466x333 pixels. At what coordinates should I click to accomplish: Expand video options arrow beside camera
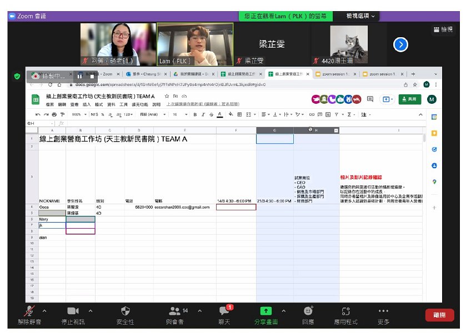(91, 311)
